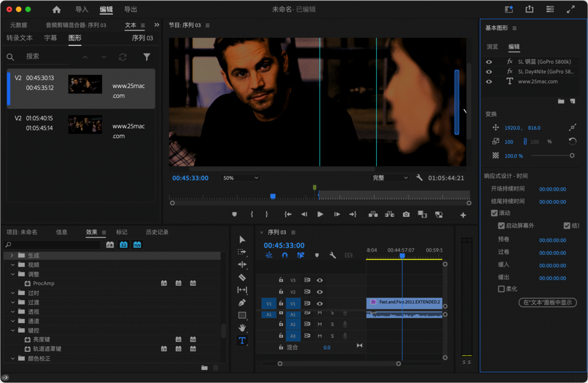The height and width of the screenshot is (383, 588).
Task: Open the button editor plus icon
Action: 463,215
